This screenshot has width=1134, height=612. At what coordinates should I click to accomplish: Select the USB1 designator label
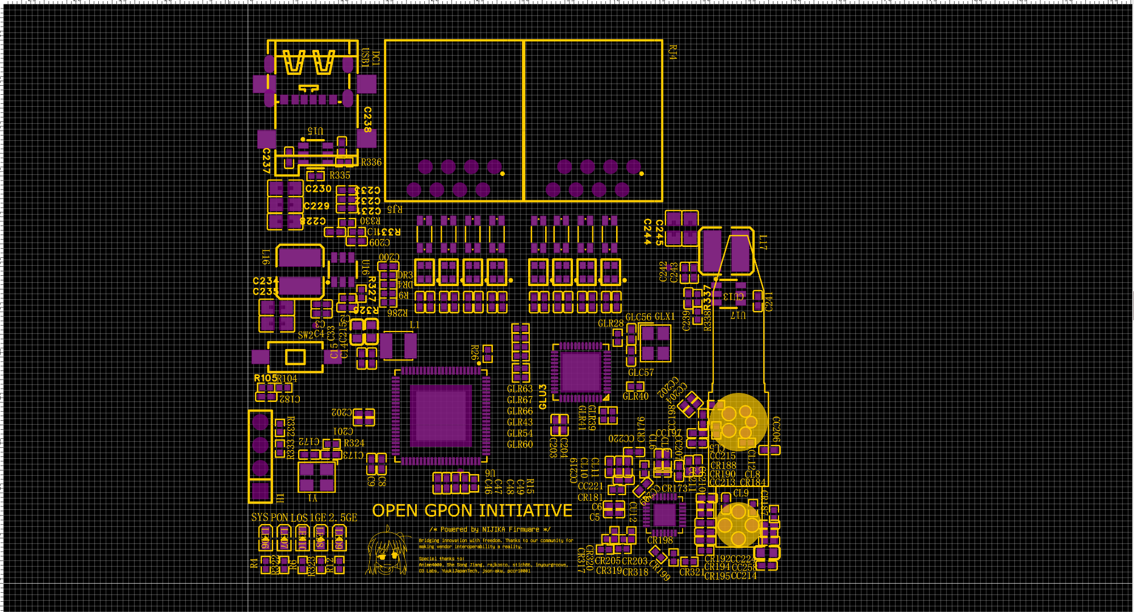[x=365, y=58]
